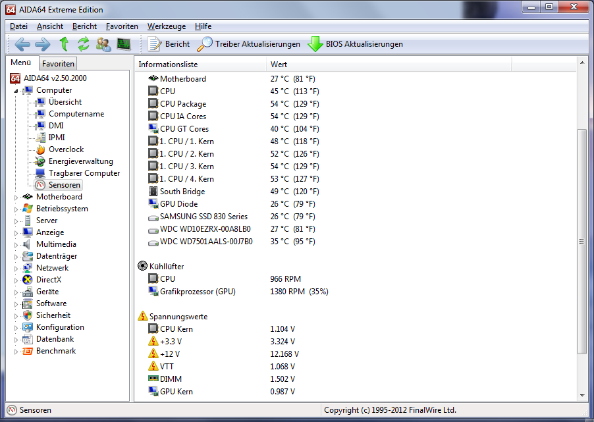Viewport: 594px width, 422px height.
Task: Open the Bericht report button
Action: [x=169, y=44]
